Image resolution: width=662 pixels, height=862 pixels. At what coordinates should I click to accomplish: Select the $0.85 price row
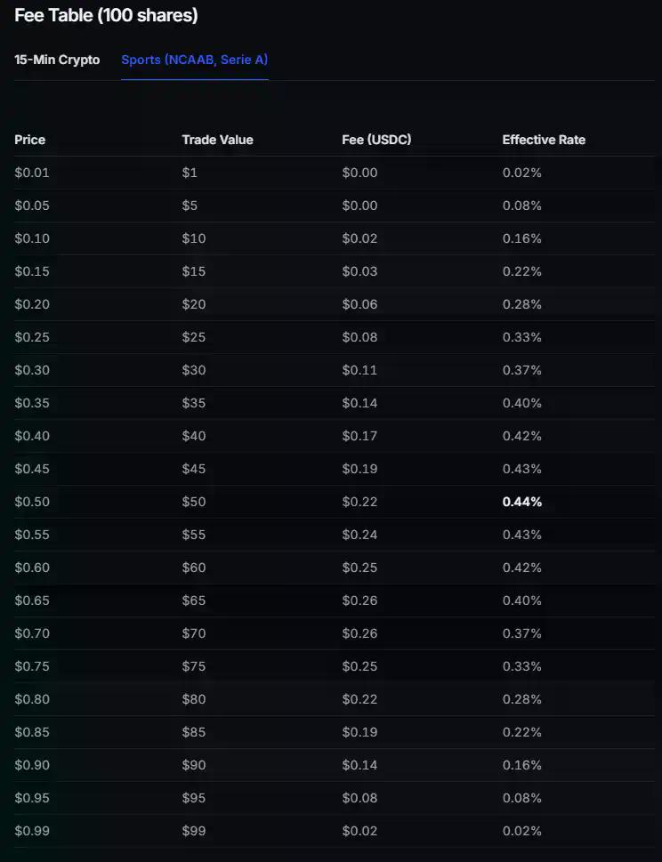pyautogui.click(x=32, y=732)
